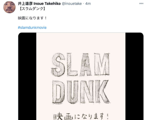Click the display name Inoue Takehiko
Image resolution: width=165 pixels, height=120 pixels.
(x=47, y=3)
